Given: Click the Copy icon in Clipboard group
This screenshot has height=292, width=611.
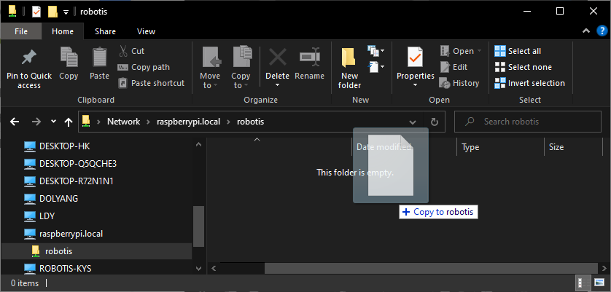Looking at the screenshot, I should click(69, 58).
